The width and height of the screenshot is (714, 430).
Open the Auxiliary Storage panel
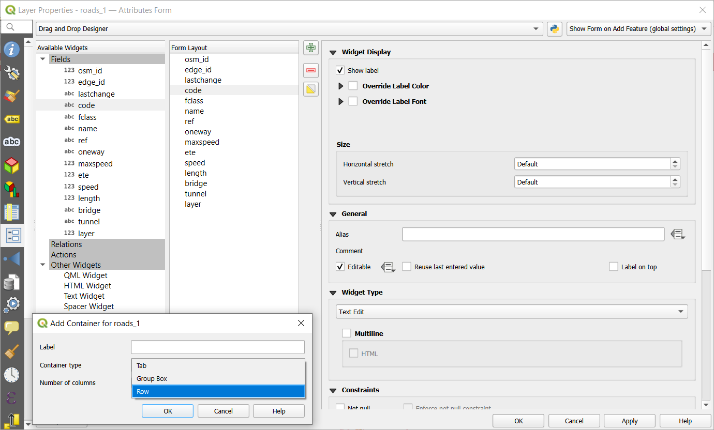coord(11,282)
